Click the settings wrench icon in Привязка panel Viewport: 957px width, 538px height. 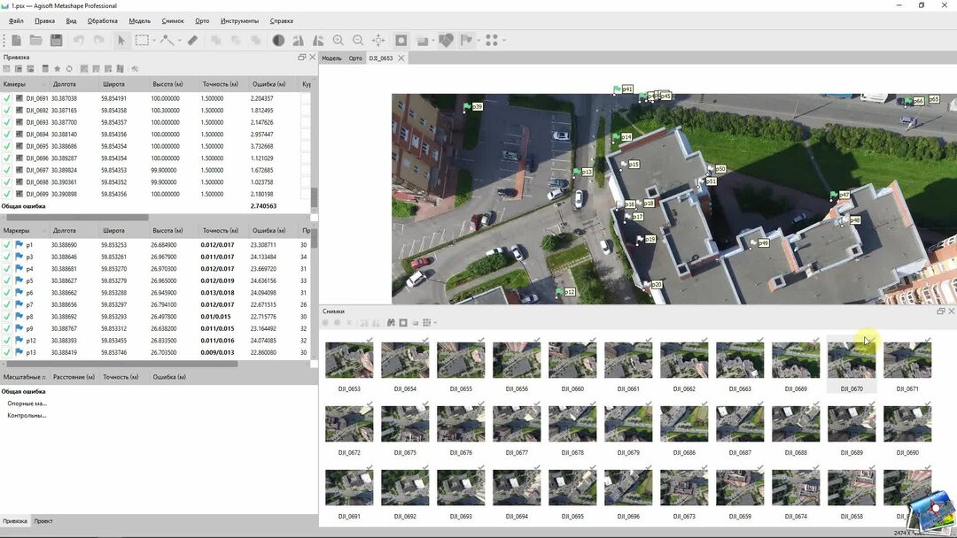(x=135, y=69)
